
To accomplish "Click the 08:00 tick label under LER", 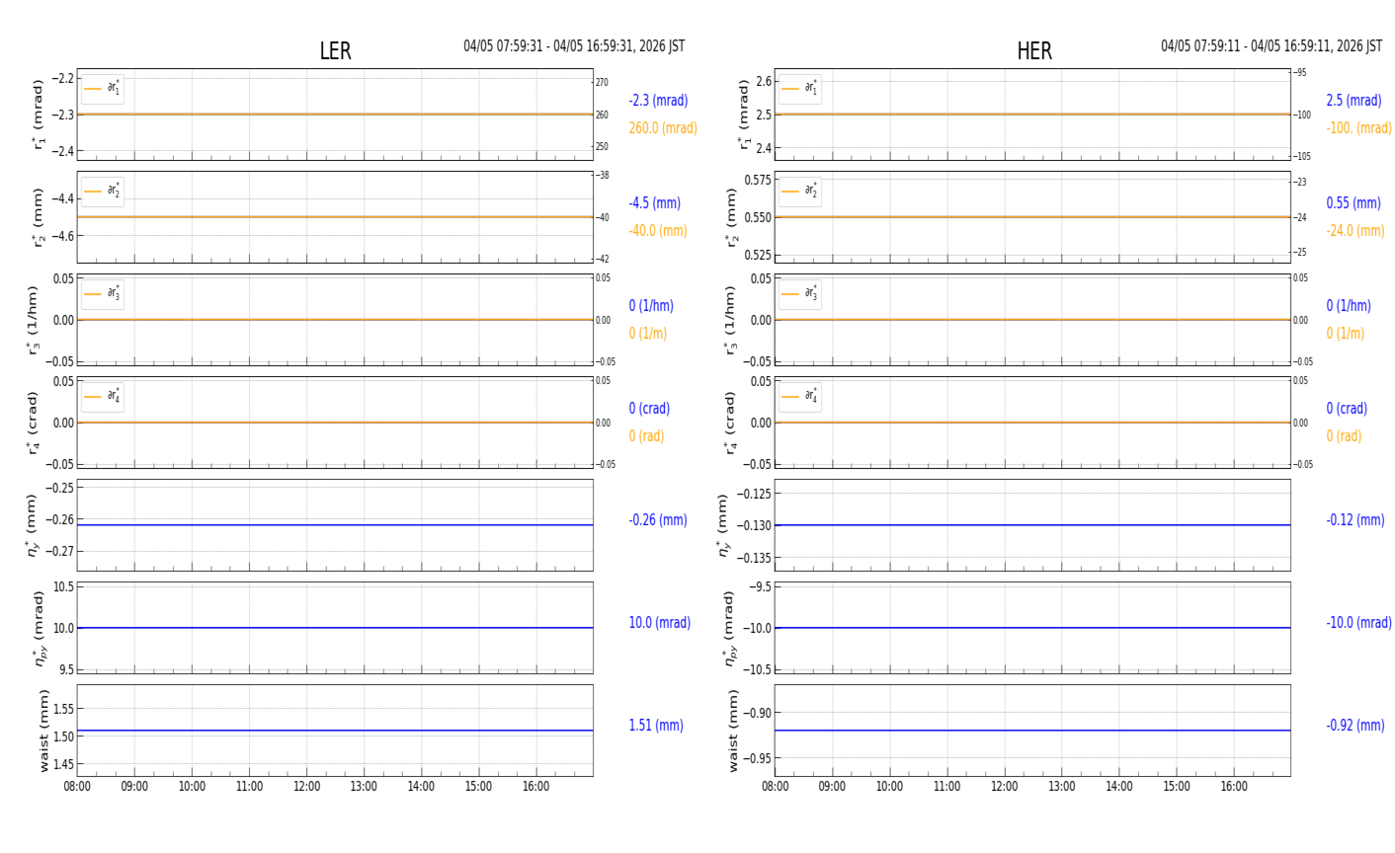I will [77, 787].
